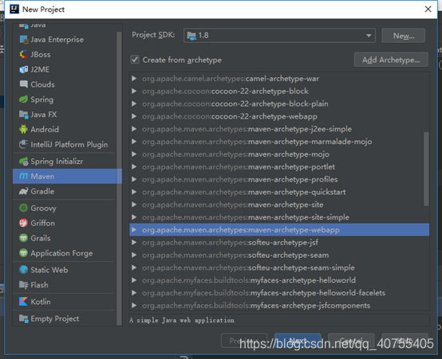Click the IntelliJ IDEA logo in title bar
Viewport: 442px width, 359px height.
pyautogui.click(x=14, y=10)
